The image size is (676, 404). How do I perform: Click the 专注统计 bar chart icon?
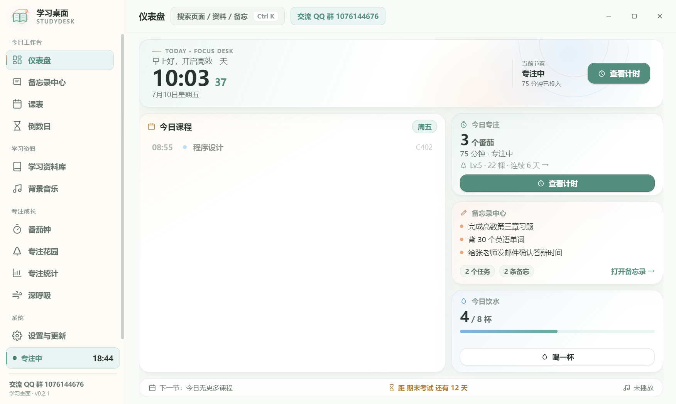[17, 273]
